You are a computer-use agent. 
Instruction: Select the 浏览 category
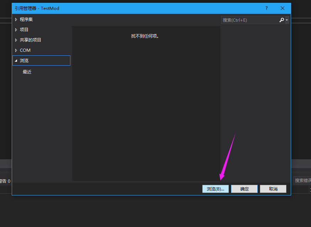pos(25,60)
